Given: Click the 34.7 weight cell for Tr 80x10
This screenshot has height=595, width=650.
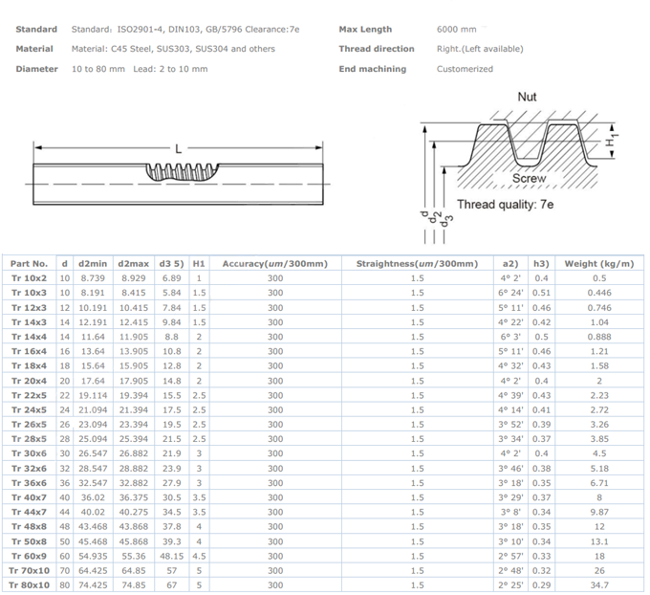Looking at the screenshot, I should tap(599, 584).
